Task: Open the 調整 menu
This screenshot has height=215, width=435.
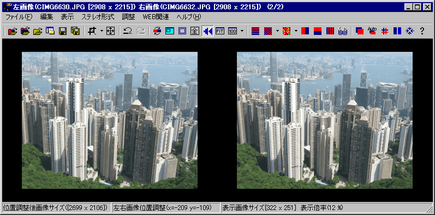Action: (x=128, y=17)
